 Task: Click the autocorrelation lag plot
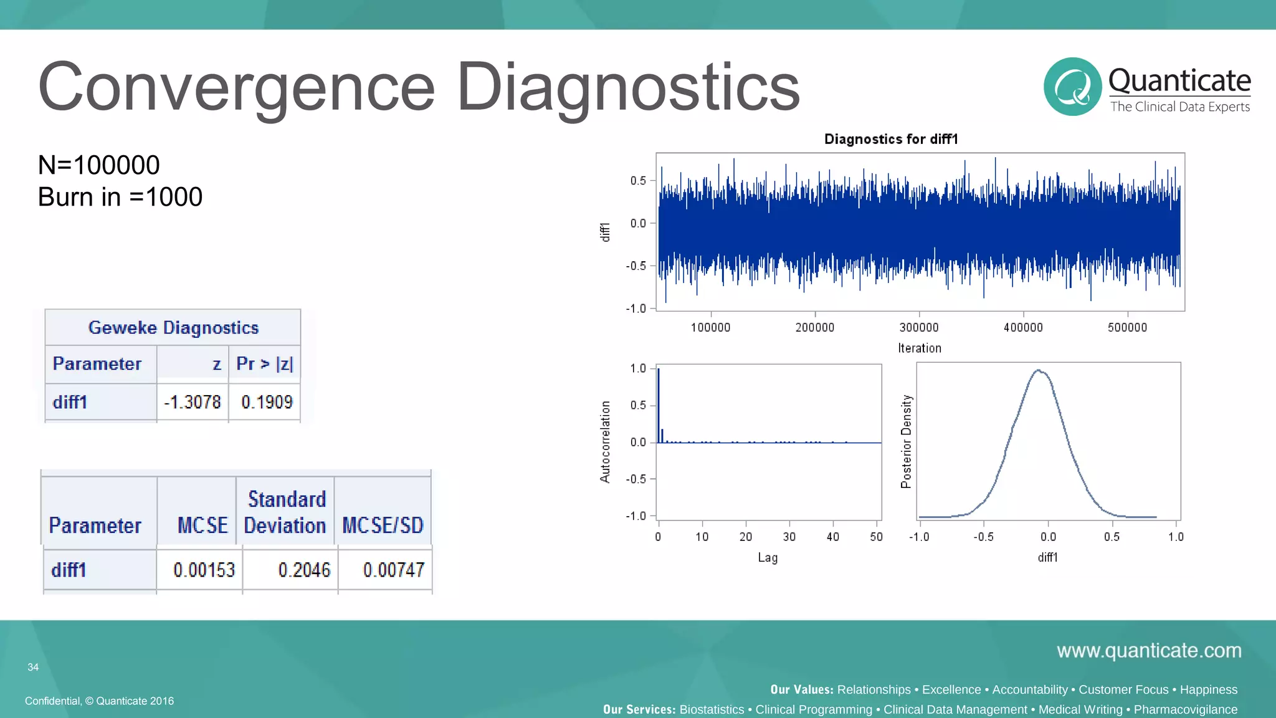[769, 443]
